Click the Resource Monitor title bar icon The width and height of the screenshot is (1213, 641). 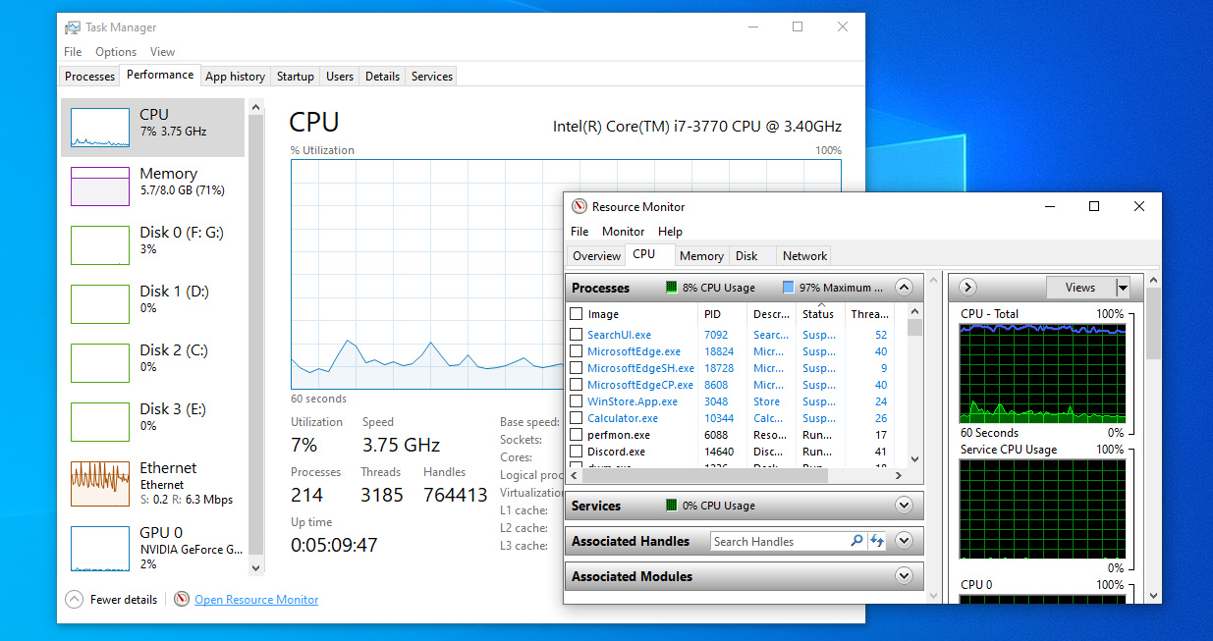[x=579, y=207]
